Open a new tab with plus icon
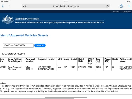This screenshot has width=132, height=99. click(129, 6)
